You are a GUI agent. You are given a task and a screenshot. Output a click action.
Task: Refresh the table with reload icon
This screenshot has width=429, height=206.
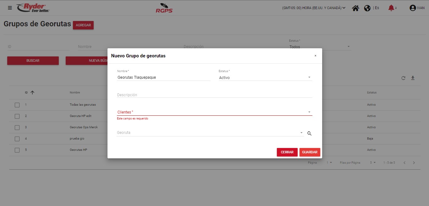[403, 78]
